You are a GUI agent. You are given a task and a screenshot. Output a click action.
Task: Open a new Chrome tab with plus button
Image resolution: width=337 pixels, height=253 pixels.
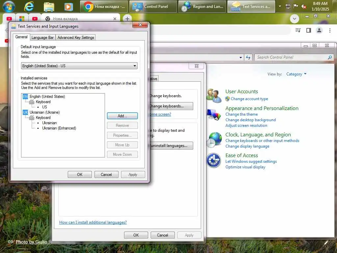tap(127, 19)
